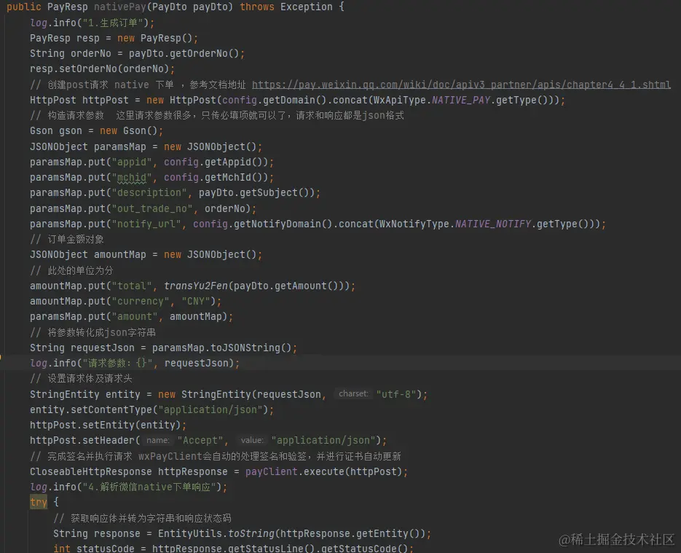The width and height of the screenshot is (681, 553).
Task: Open the pay.weixin.qq.com documentation link
Action: coord(461,85)
